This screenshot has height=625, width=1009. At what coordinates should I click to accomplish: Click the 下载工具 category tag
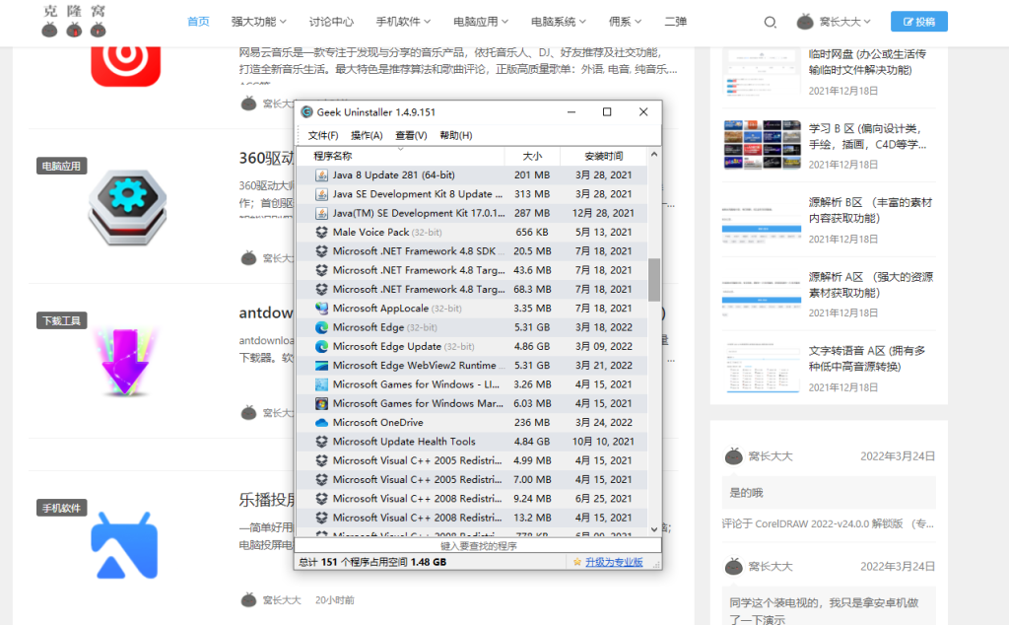point(61,320)
